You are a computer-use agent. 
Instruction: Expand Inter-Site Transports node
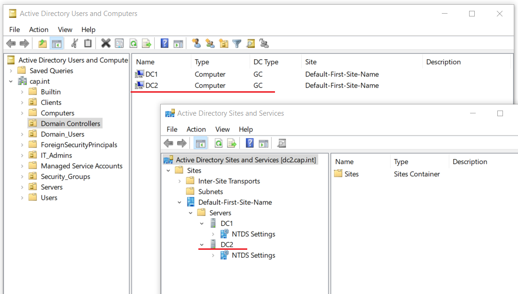(x=180, y=181)
